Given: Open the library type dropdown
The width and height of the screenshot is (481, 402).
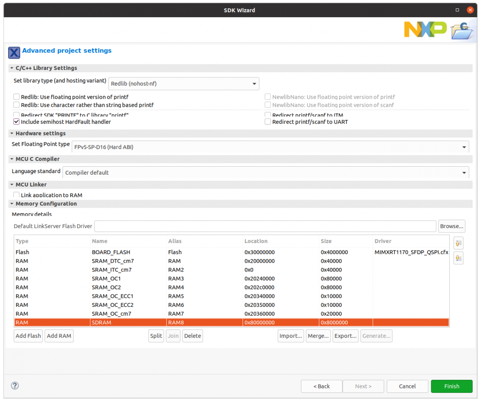Looking at the screenshot, I should point(184,84).
